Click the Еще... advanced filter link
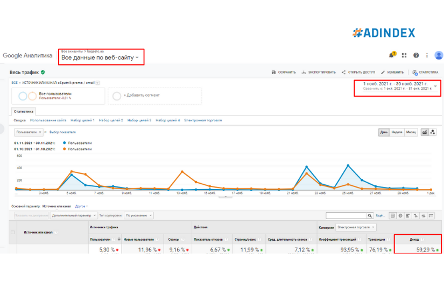The height and width of the screenshot is (282, 444). 380,215
